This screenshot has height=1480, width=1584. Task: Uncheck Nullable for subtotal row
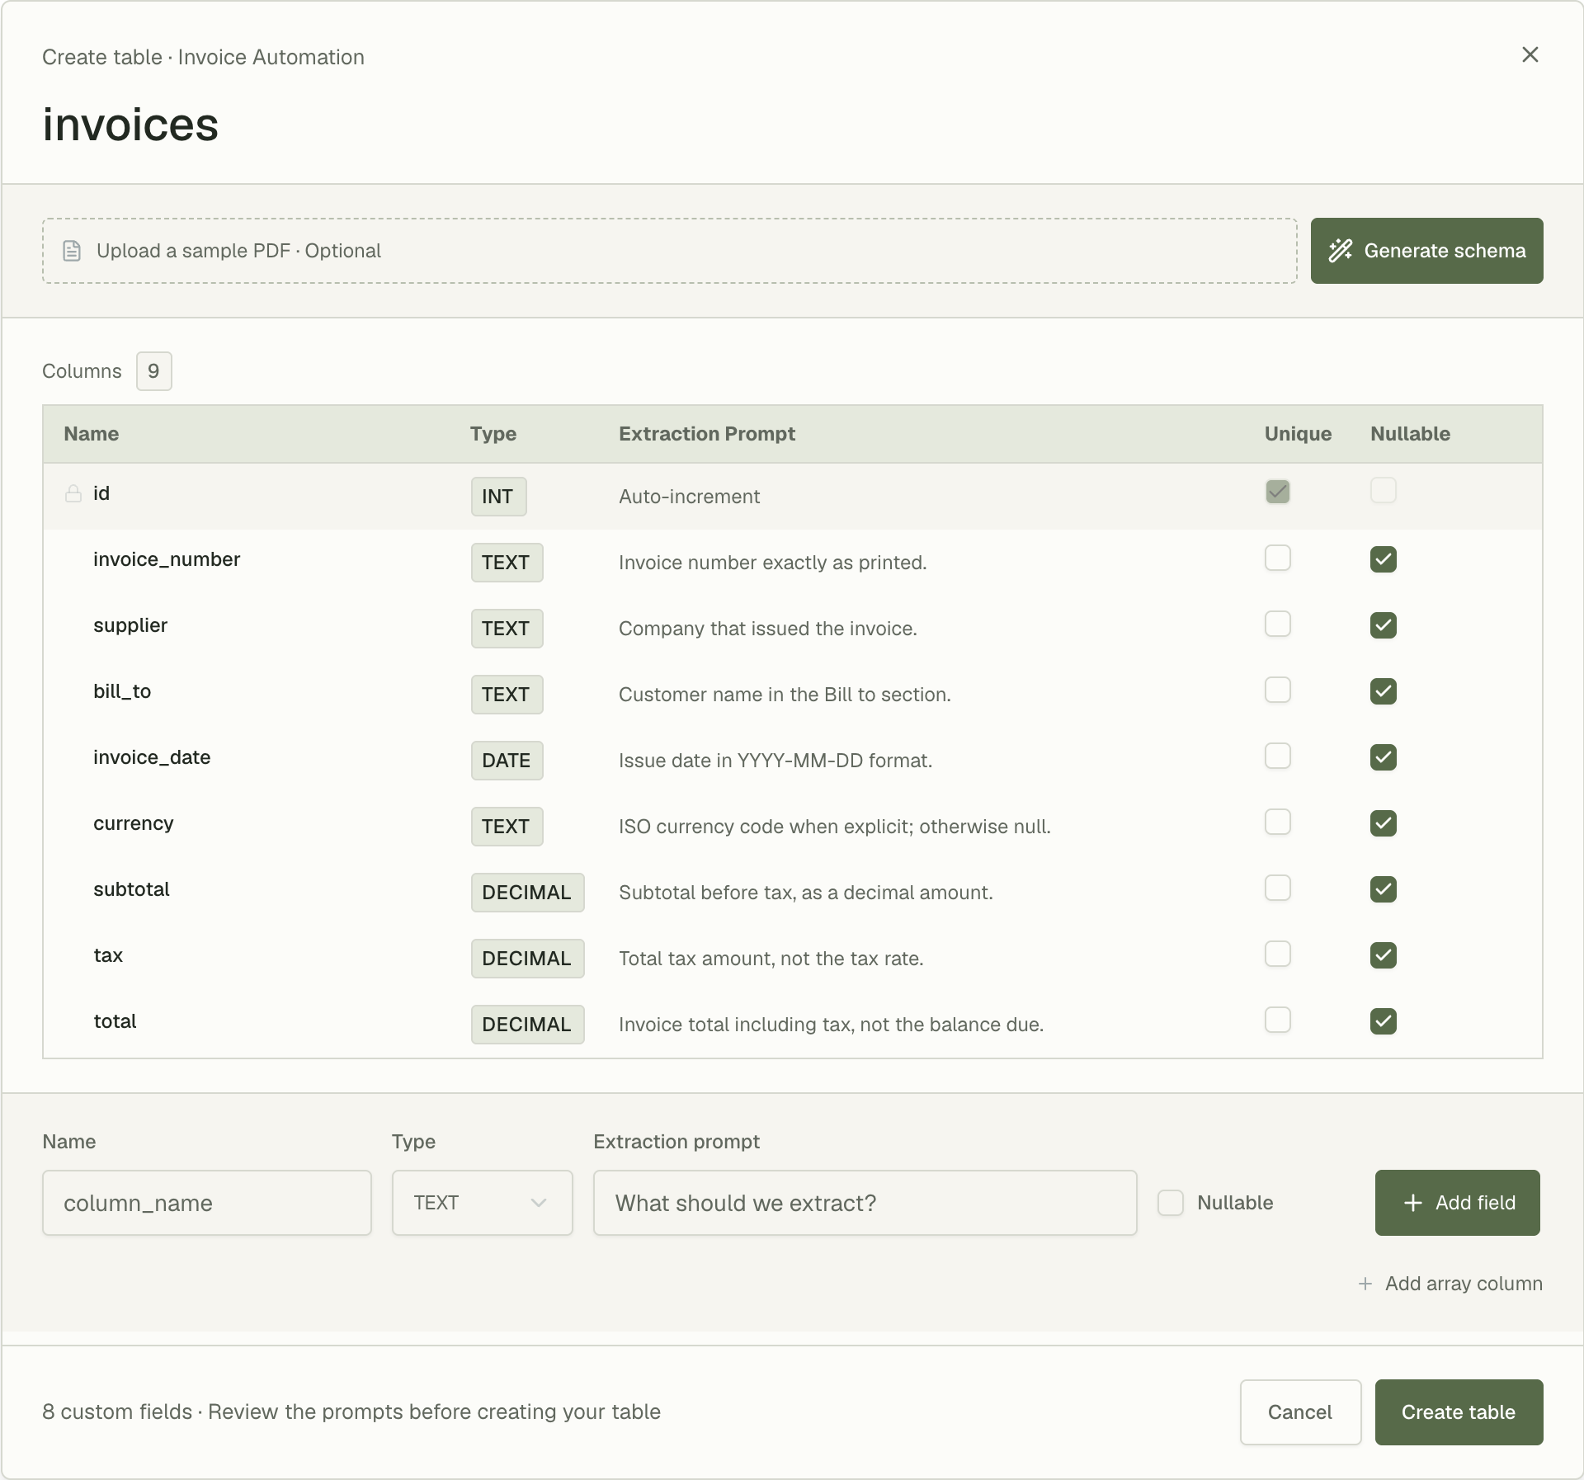pos(1384,889)
